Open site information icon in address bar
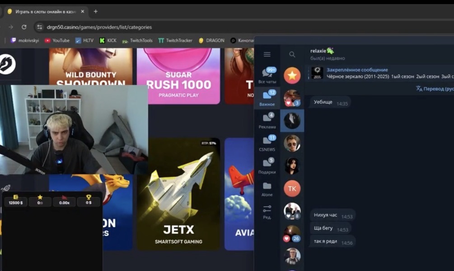The width and height of the screenshot is (454, 271). 40,27
